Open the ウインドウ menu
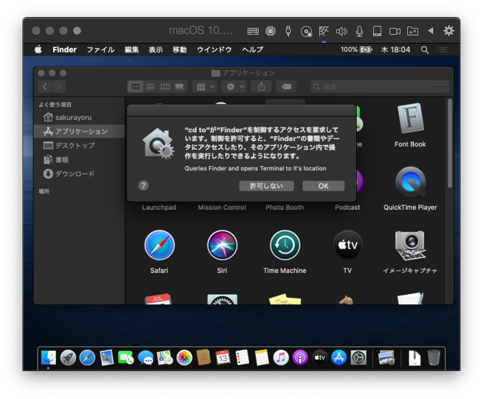 coord(214,50)
